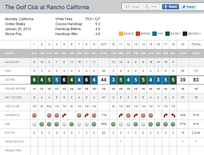Viewport: 204px width, 155px height.
Task: Click hole 1 grey missed GIR icon
Action: [x=34, y=124]
